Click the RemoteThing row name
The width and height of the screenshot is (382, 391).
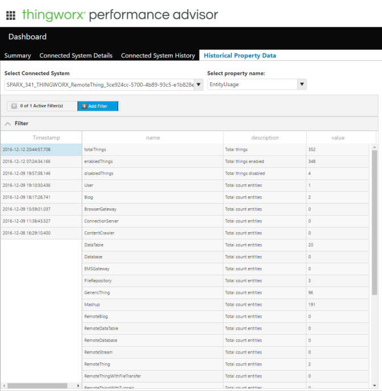[x=97, y=364]
